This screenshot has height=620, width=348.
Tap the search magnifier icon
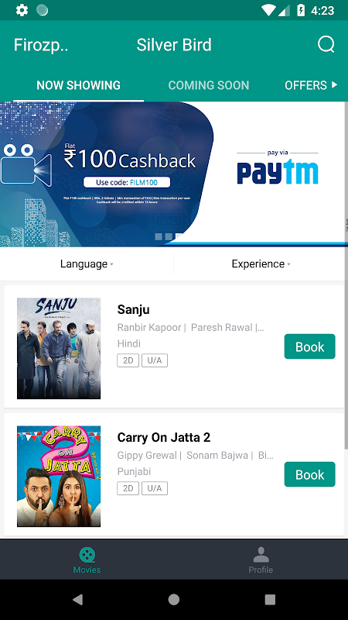click(x=326, y=45)
